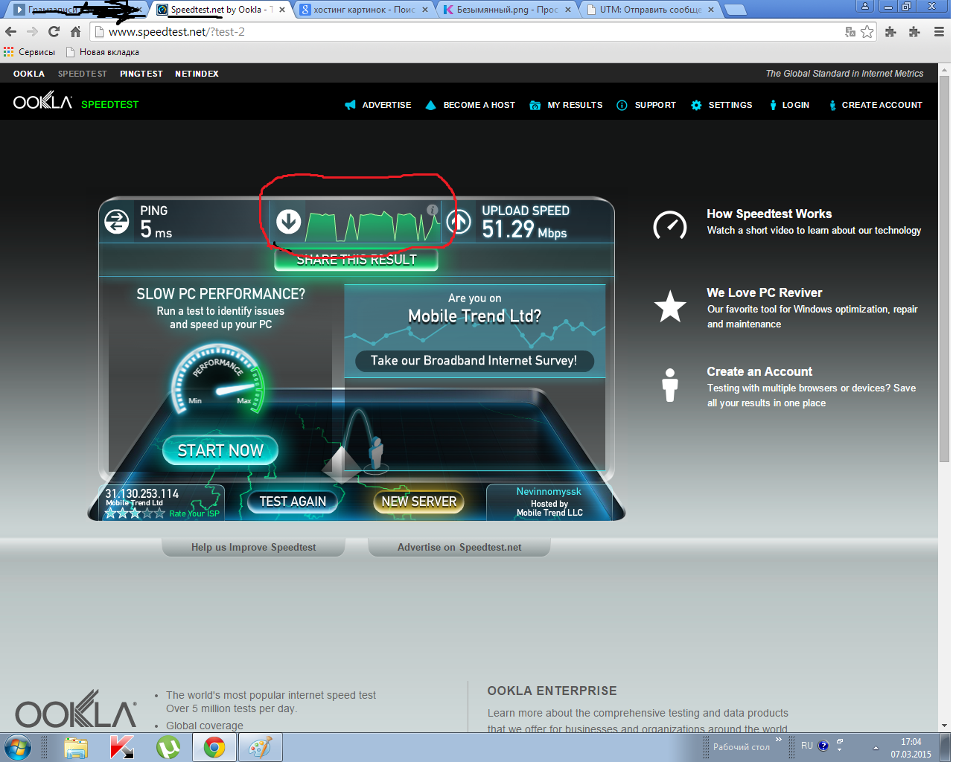Click the address bar URL field

pos(469,31)
